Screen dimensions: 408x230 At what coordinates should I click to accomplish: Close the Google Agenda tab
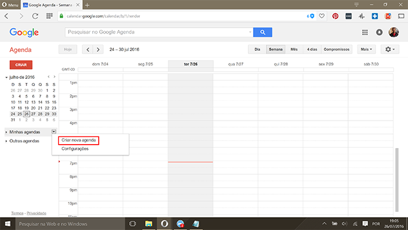[x=78, y=5]
